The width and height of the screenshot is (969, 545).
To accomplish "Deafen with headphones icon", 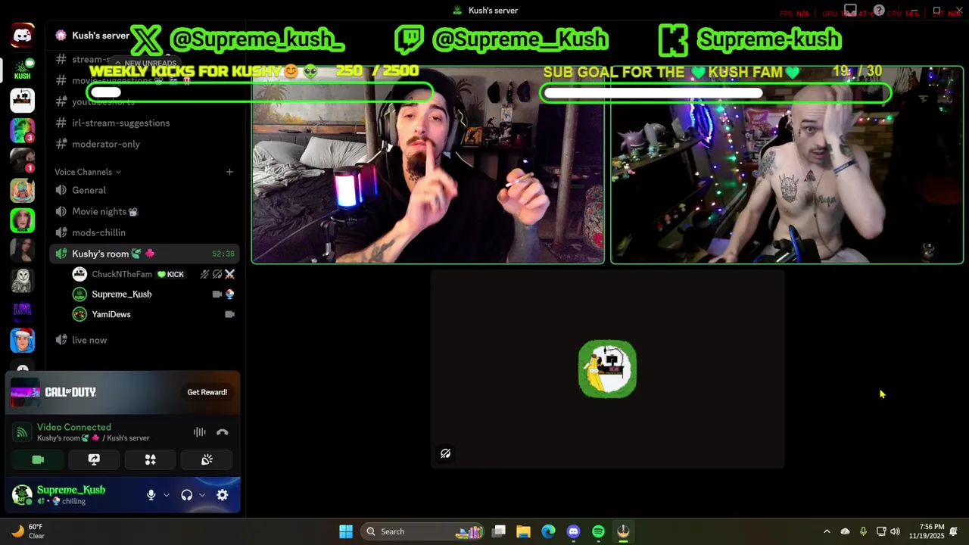I will (186, 495).
